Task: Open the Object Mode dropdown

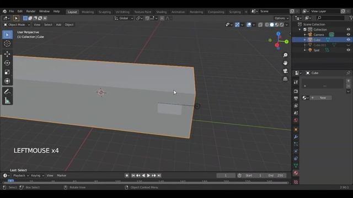Action: coord(17,25)
